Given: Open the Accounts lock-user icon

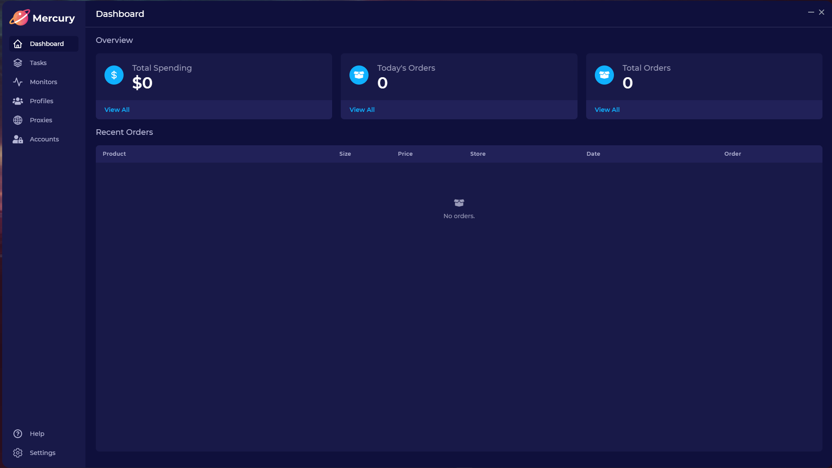Looking at the screenshot, I should click(18, 139).
